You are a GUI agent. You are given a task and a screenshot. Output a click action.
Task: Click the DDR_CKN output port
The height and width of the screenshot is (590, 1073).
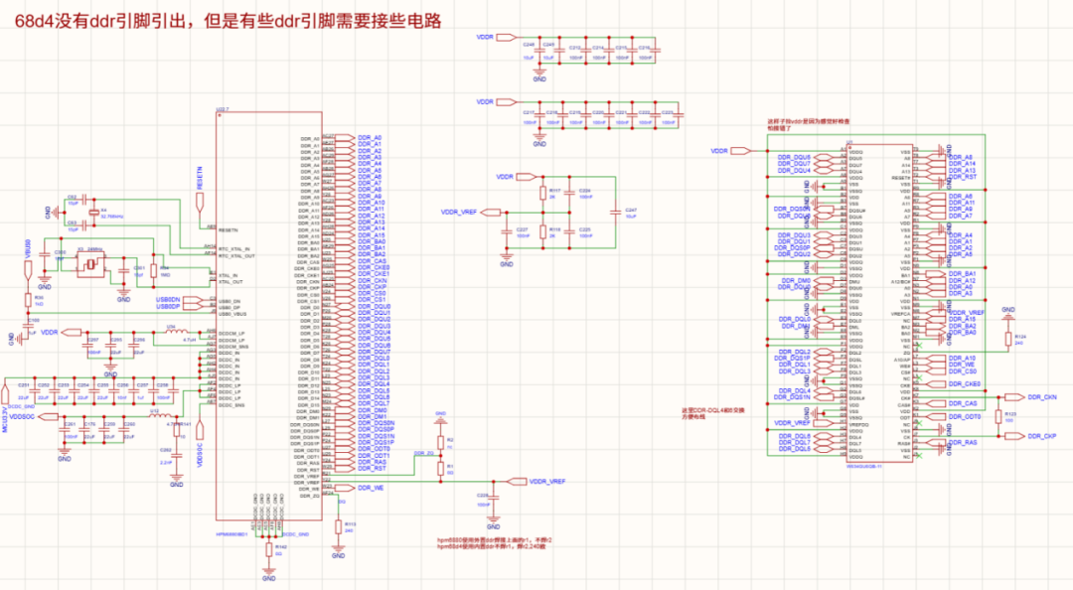coord(1012,397)
